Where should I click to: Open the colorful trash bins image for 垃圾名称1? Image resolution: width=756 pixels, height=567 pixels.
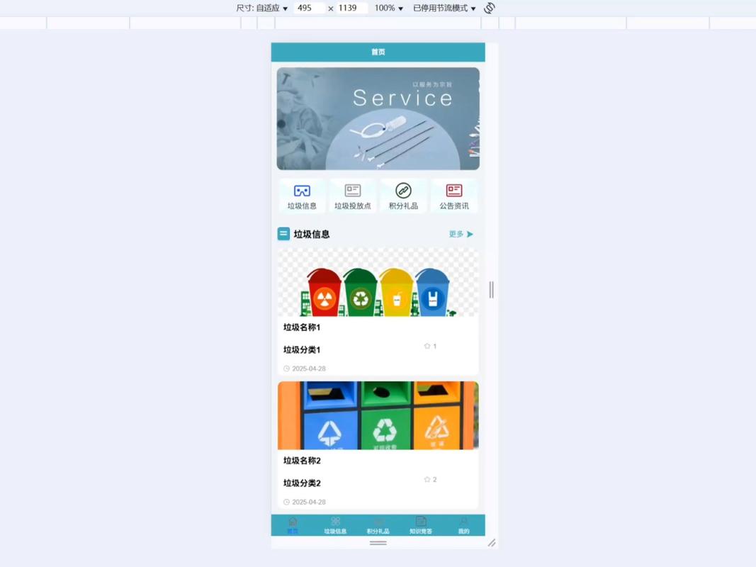pos(378,283)
